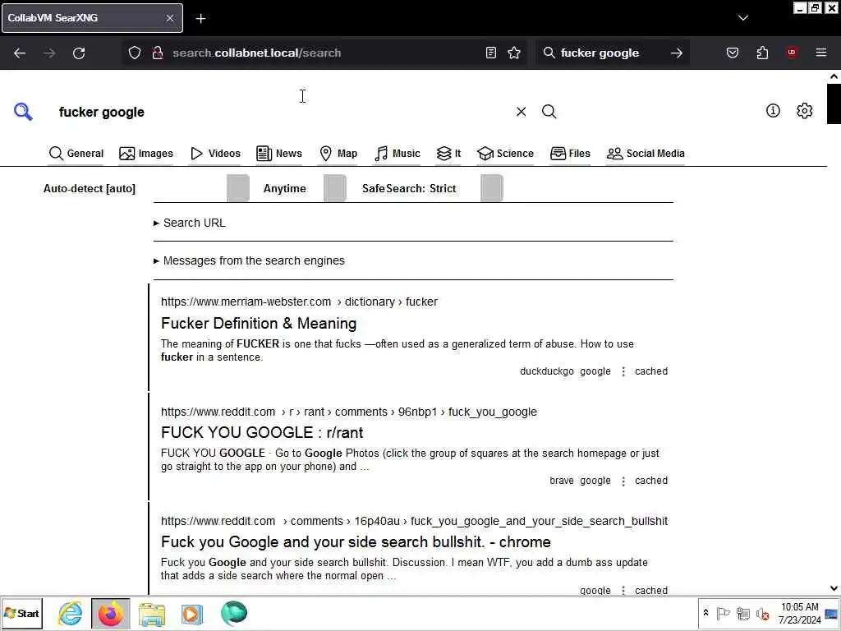Click the SearXNG magnifier logo
This screenshot has height=631, width=841.
(23, 112)
